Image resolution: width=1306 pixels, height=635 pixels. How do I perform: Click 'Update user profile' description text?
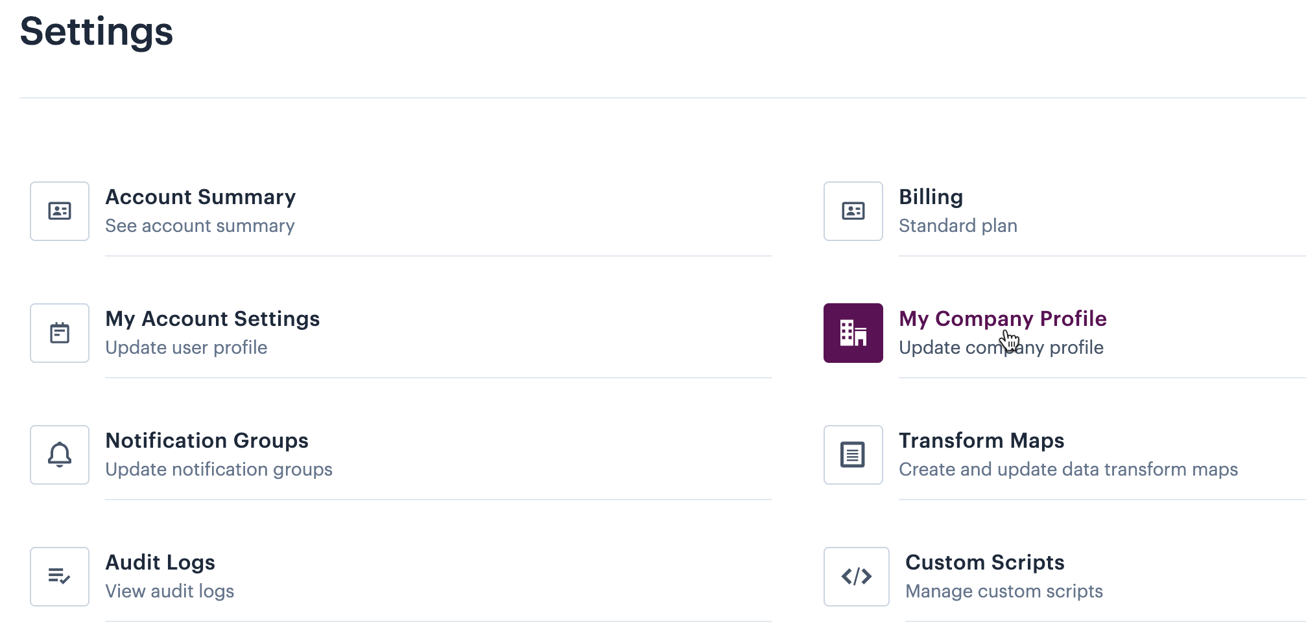point(186,348)
